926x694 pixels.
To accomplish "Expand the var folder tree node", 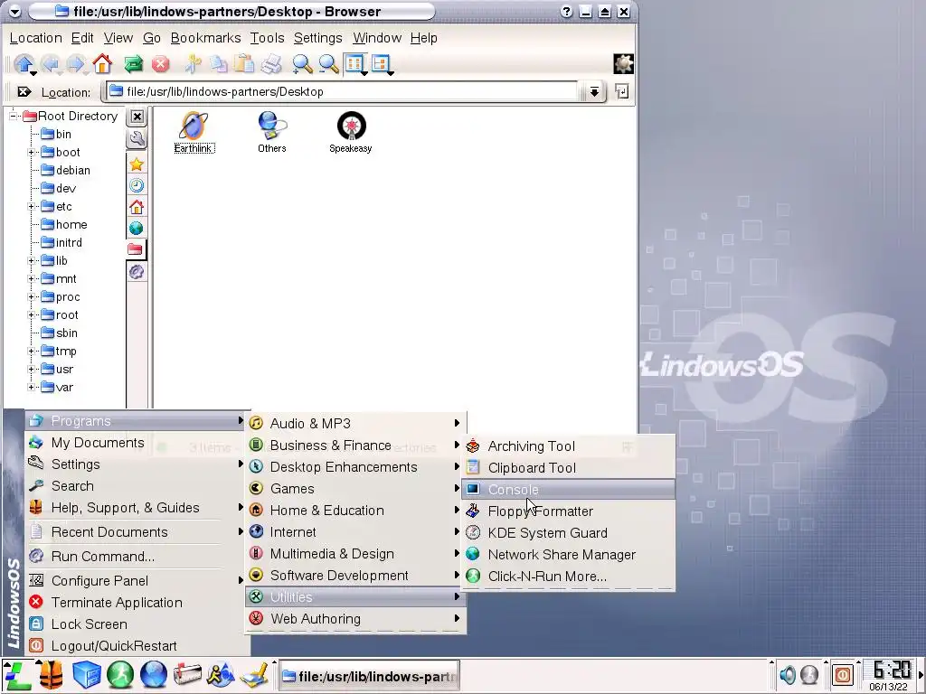I will click(31, 388).
